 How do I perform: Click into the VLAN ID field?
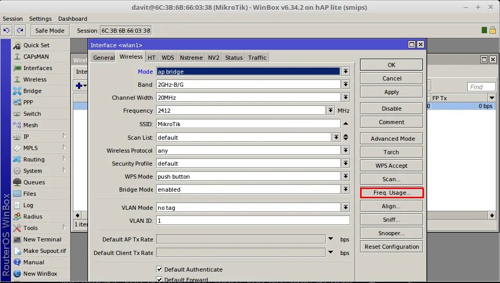tap(253, 220)
